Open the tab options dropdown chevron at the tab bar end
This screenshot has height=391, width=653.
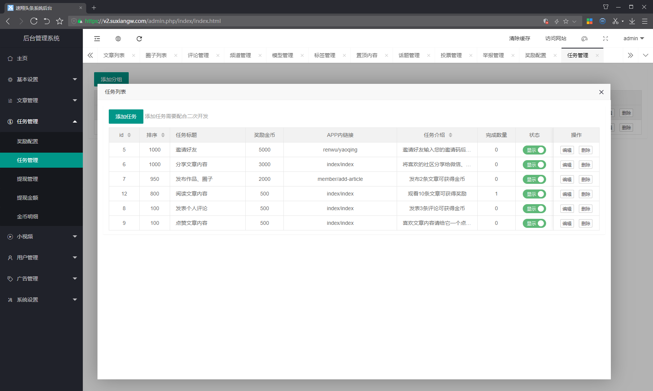click(x=645, y=55)
